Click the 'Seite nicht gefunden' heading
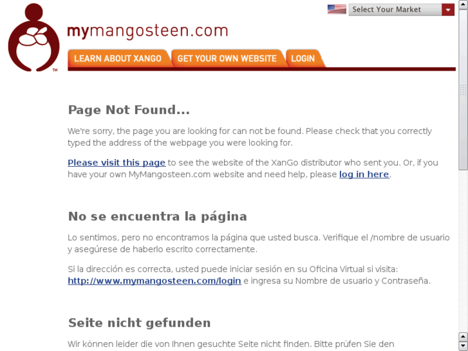Image resolution: width=468 pixels, height=351 pixels. pos(140,323)
